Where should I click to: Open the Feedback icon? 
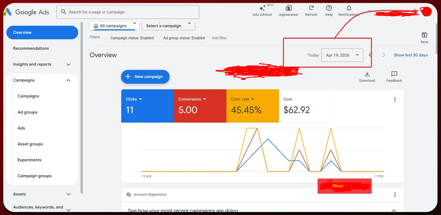(x=394, y=74)
